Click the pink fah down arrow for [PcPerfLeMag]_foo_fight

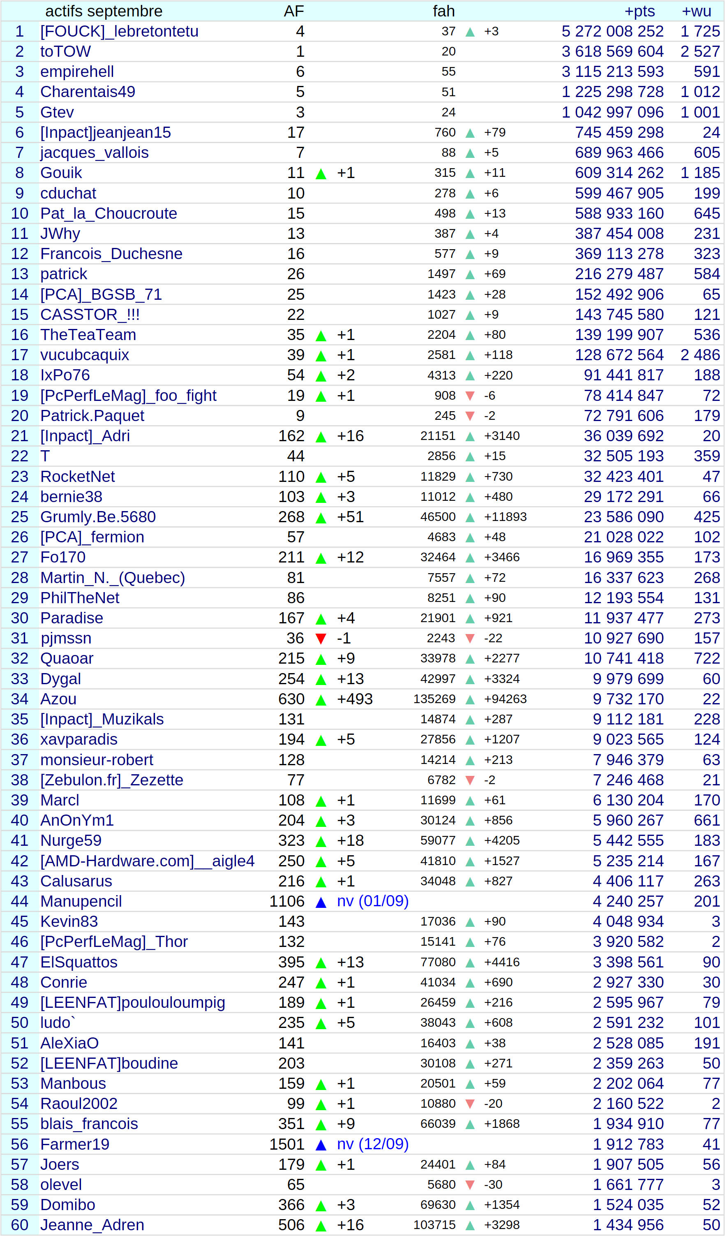tap(470, 396)
